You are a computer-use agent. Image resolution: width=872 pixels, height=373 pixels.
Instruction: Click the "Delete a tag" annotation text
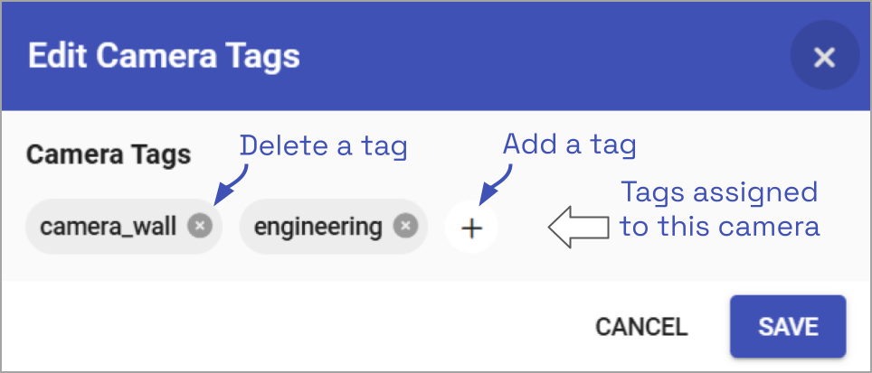click(323, 145)
